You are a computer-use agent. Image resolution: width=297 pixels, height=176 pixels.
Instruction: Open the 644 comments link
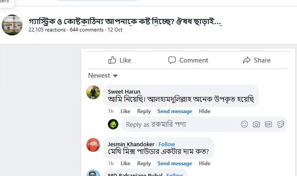click(x=86, y=30)
